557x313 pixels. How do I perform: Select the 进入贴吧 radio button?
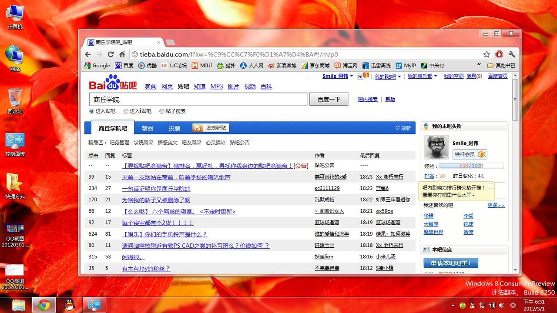point(92,111)
